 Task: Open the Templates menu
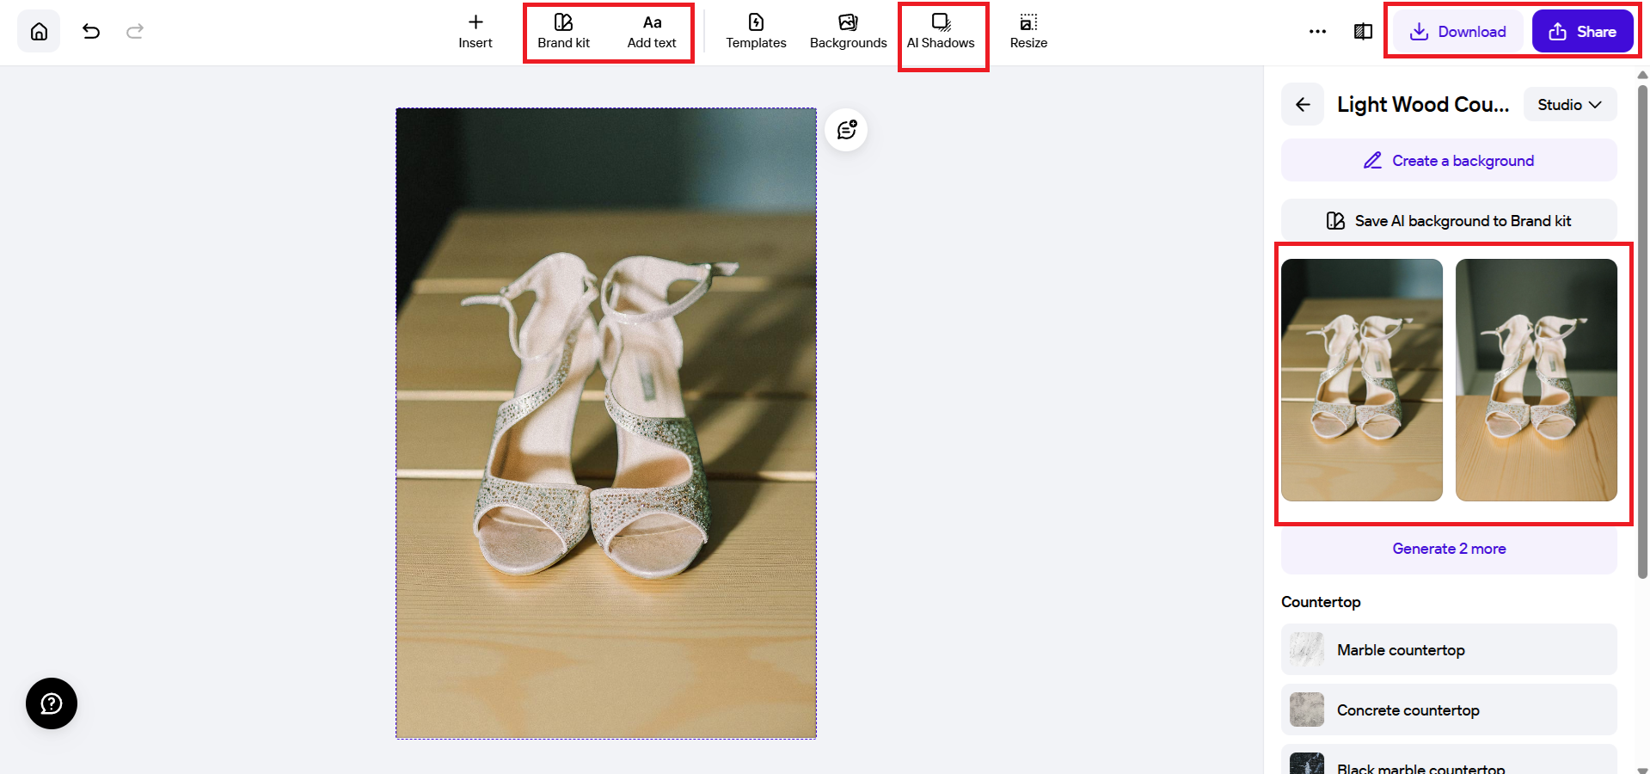coord(756,32)
